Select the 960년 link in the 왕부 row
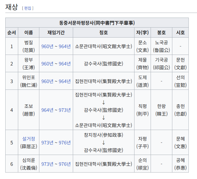The width and height of the screenshot is (197, 179). pyautogui.click(x=47, y=64)
